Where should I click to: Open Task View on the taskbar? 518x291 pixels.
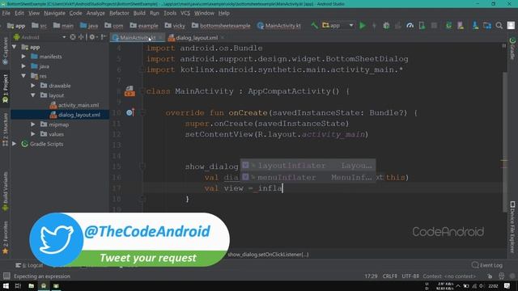pos(18,285)
